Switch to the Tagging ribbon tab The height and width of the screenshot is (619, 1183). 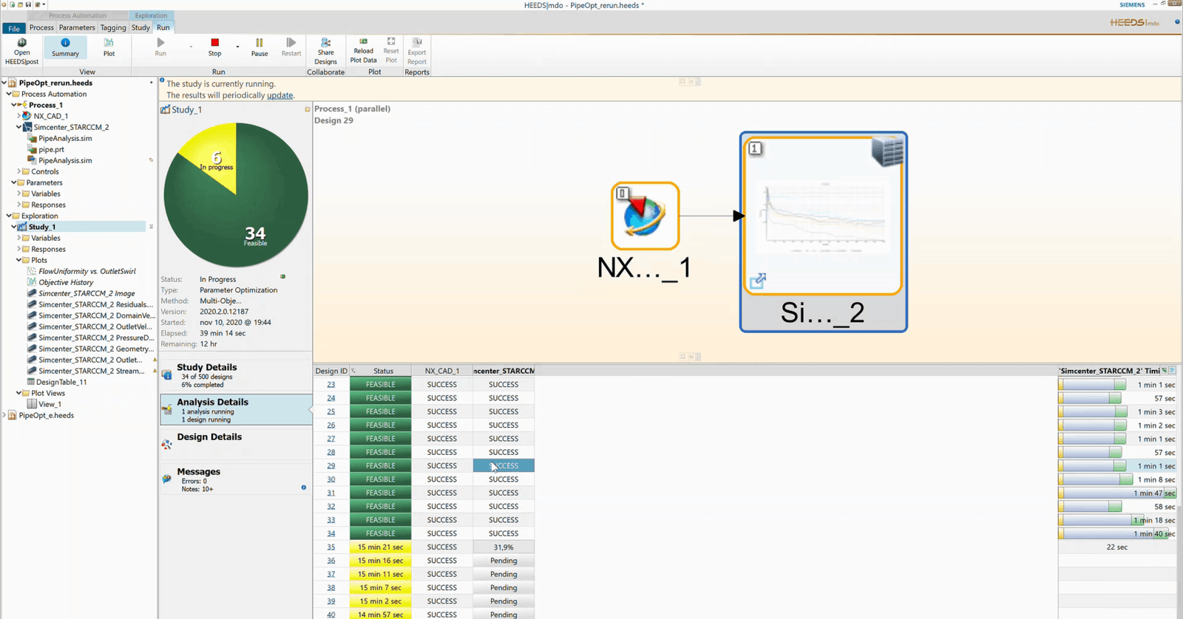(x=113, y=27)
